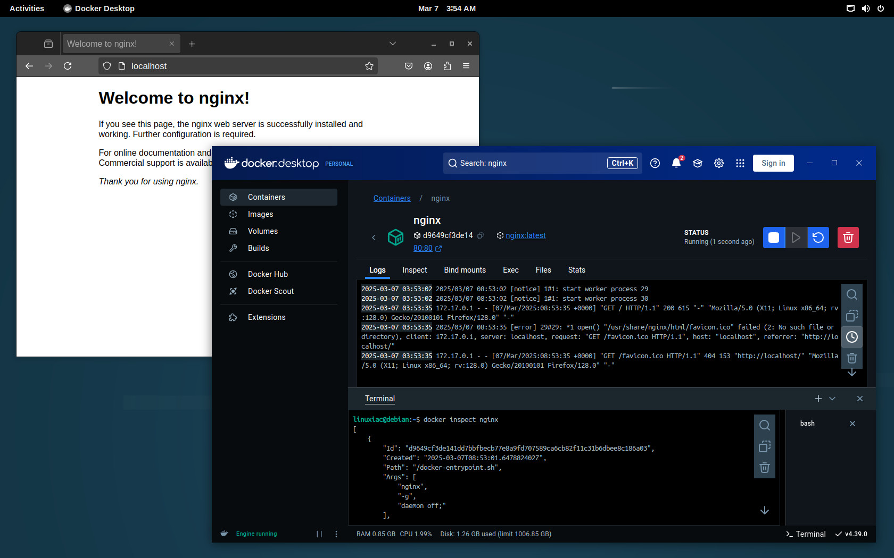Go back in the Firefox window
The height and width of the screenshot is (558, 894).
click(29, 66)
